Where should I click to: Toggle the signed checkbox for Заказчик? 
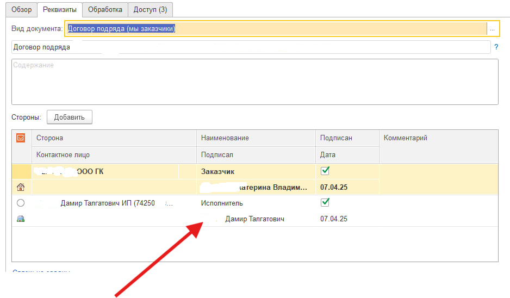coord(325,171)
